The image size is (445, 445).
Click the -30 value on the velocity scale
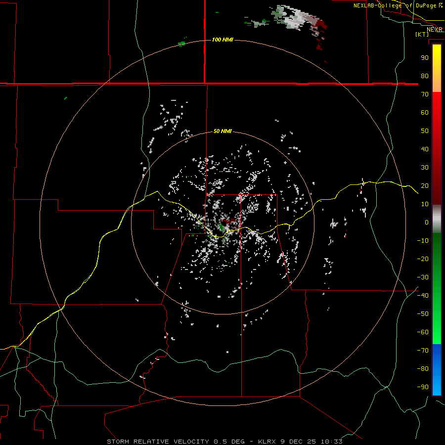click(x=423, y=277)
